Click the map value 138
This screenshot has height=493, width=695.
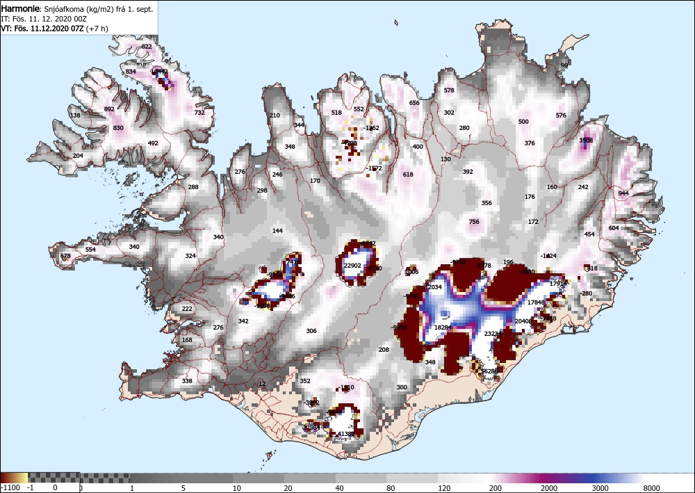(x=75, y=115)
